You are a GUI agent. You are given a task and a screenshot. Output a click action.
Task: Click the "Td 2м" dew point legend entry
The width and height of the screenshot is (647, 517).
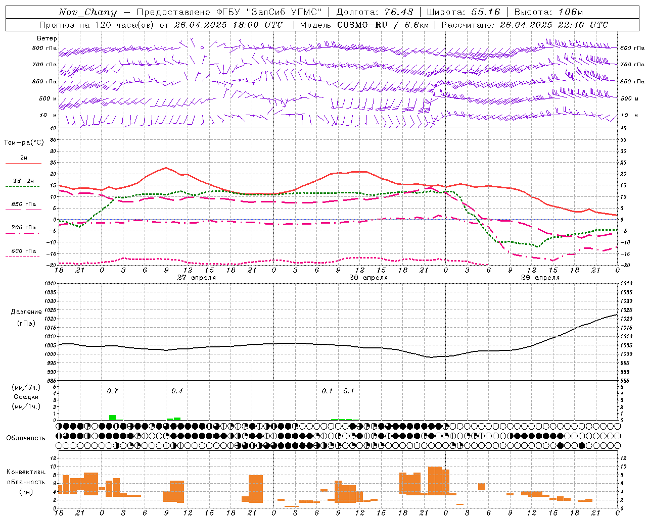click(24, 181)
